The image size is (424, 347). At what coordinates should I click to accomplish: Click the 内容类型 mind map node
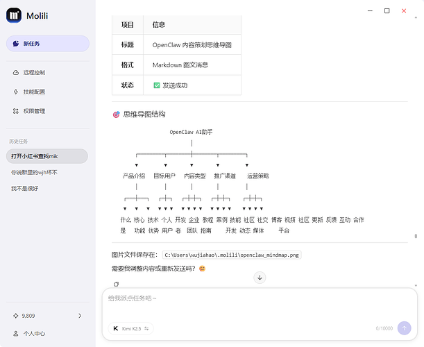pyautogui.click(x=195, y=176)
